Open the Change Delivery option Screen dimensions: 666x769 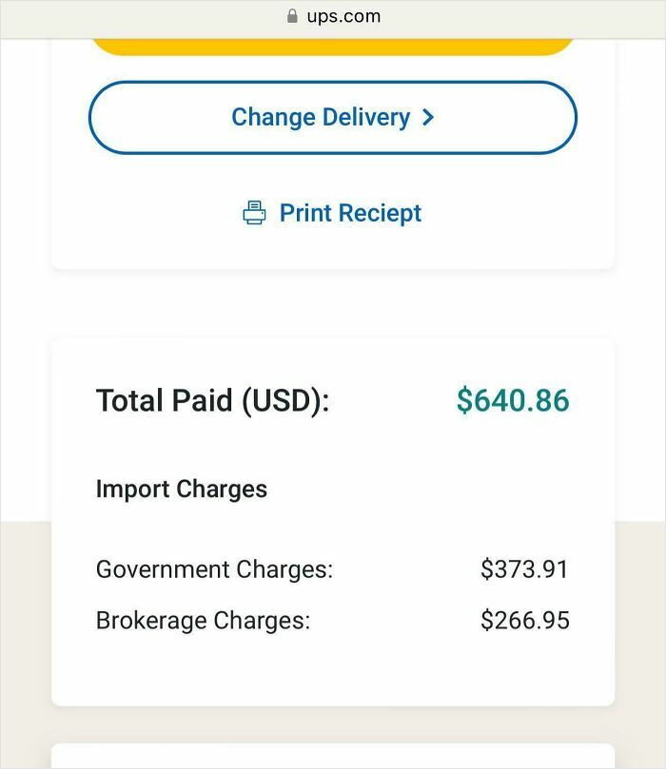pyautogui.click(x=332, y=117)
